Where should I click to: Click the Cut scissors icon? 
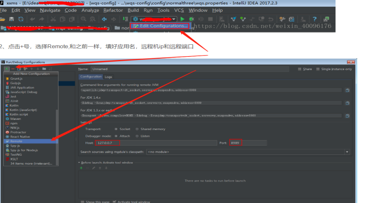53,19
